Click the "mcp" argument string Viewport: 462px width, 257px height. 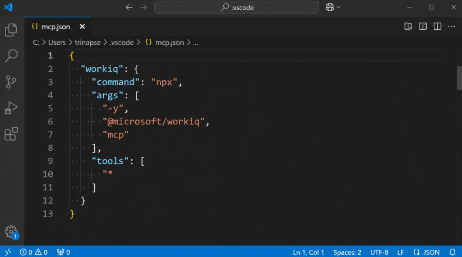115,135
